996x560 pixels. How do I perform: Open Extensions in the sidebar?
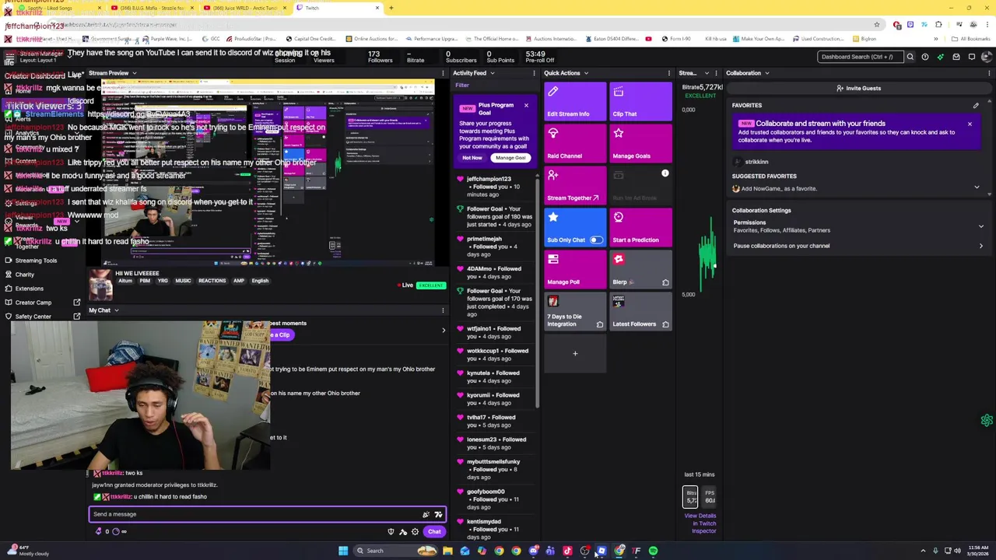click(x=30, y=289)
